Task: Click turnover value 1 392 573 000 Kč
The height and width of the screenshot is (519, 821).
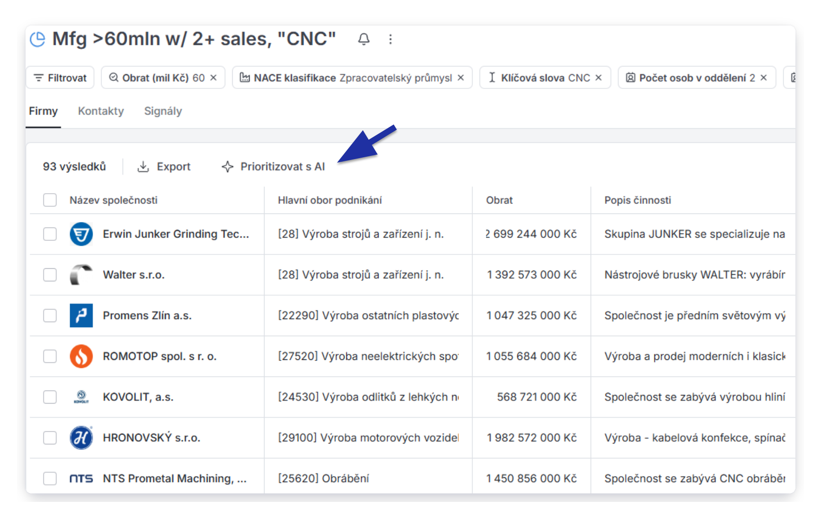Action: [x=532, y=275]
